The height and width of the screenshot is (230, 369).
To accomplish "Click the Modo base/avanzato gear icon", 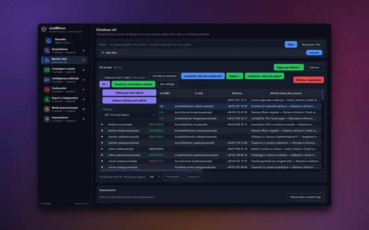I will (x=47, y=109).
